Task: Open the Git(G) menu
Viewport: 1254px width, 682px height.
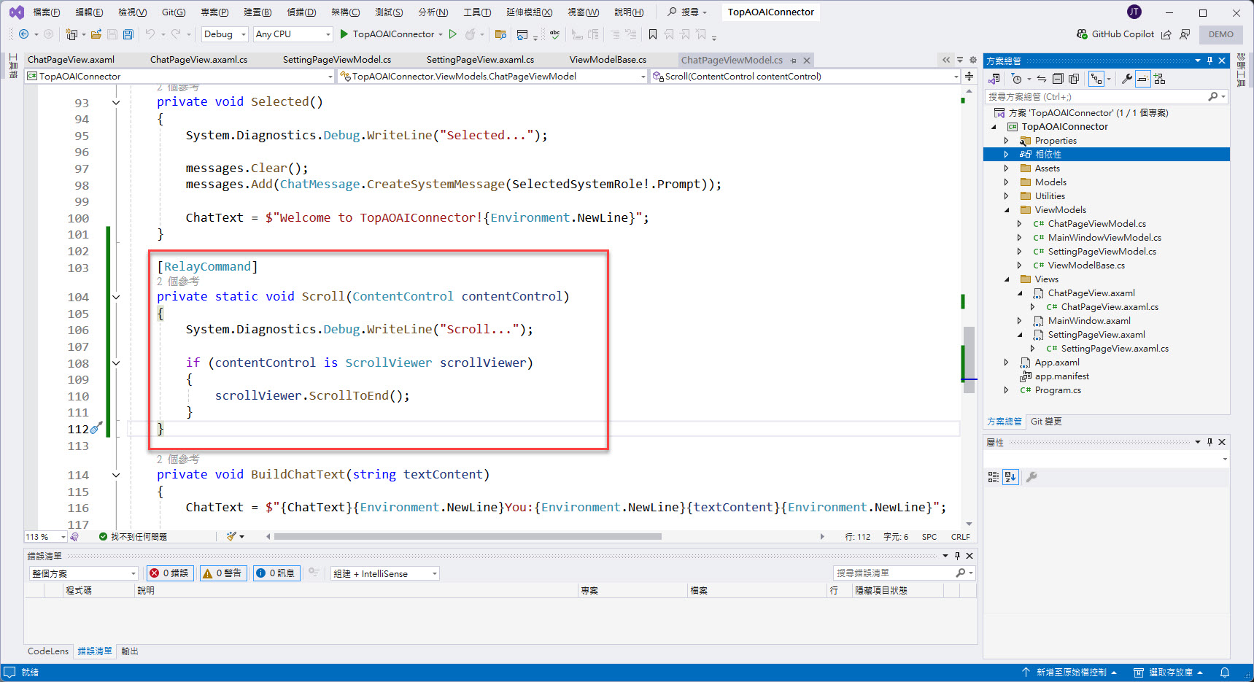Action: 174,12
